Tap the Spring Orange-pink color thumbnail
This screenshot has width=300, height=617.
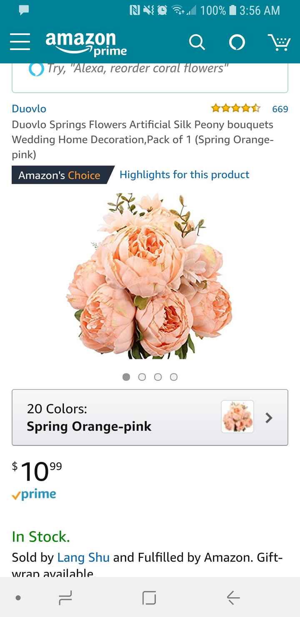(x=237, y=416)
